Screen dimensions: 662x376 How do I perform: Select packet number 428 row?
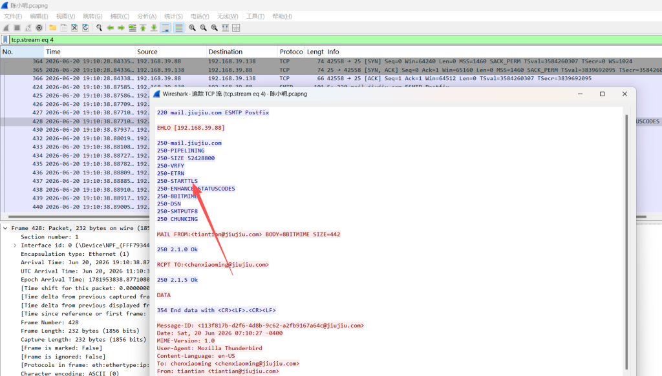point(75,121)
